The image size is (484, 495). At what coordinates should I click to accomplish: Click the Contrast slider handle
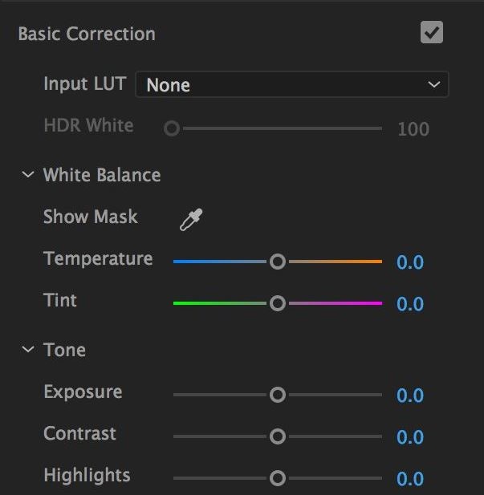click(x=278, y=436)
